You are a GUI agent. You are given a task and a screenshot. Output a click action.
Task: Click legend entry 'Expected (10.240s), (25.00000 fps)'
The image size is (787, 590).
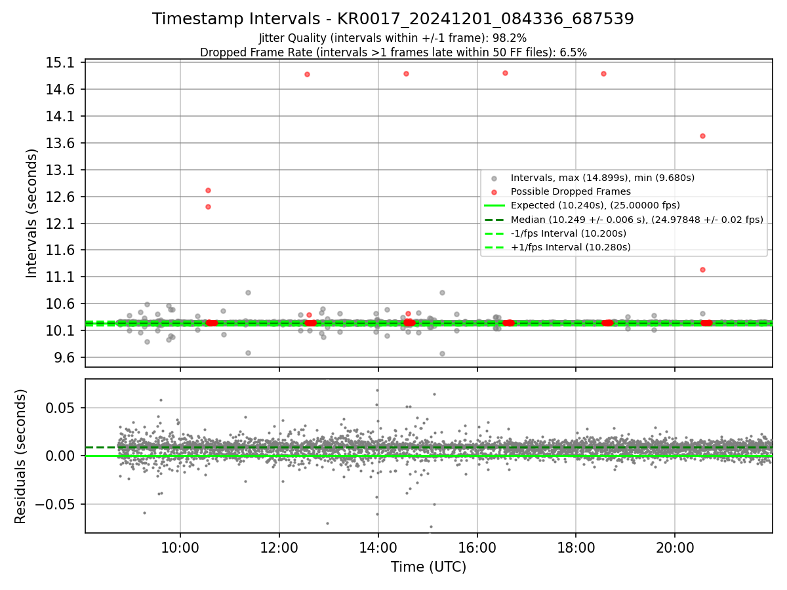[x=595, y=206]
